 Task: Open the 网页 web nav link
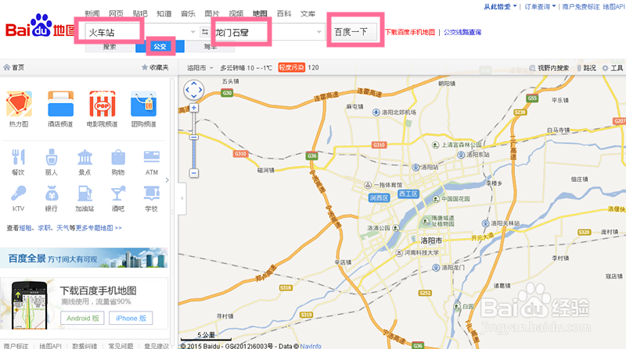pos(116,13)
